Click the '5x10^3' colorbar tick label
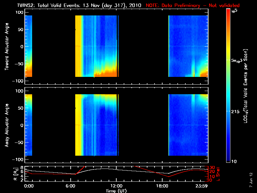The image size is (257, 193). pyautogui.click(x=237, y=60)
